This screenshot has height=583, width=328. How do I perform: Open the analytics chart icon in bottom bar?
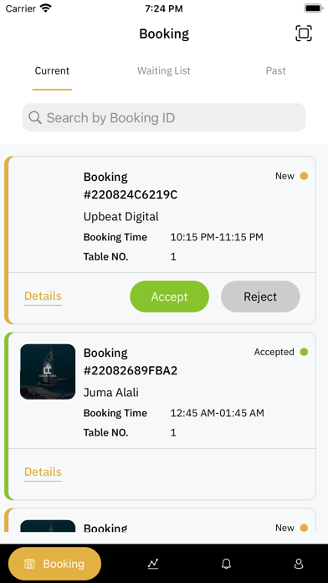click(153, 564)
